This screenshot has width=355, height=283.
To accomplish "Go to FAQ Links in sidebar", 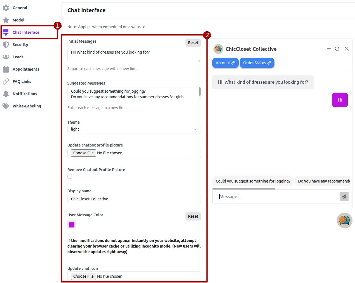I will (22, 81).
